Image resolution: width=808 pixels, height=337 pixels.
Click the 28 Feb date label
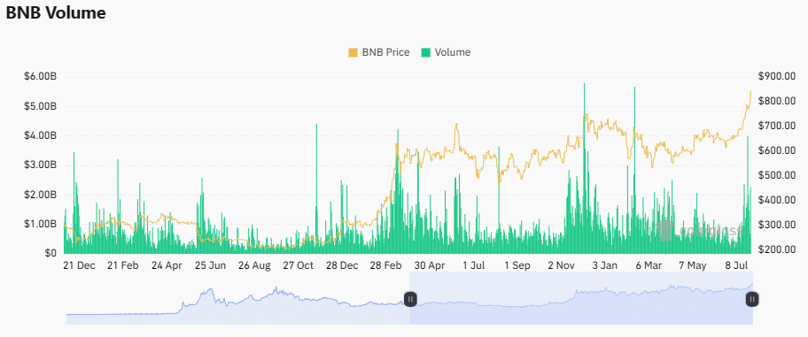point(385,265)
